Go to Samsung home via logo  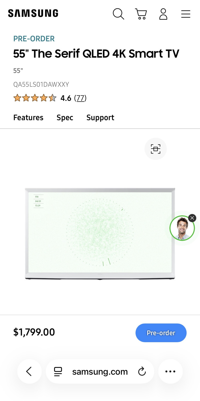click(x=33, y=13)
